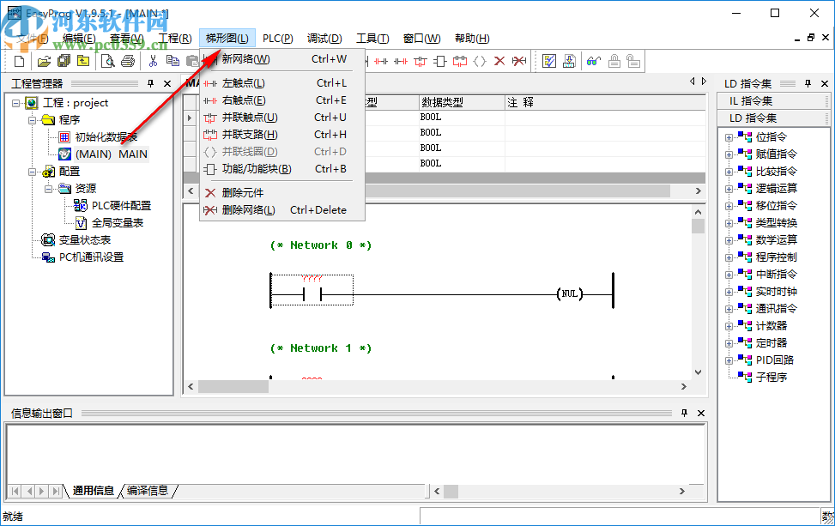Pin the LD 指令集 panel
This screenshot has height=526, width=835.
808,83
